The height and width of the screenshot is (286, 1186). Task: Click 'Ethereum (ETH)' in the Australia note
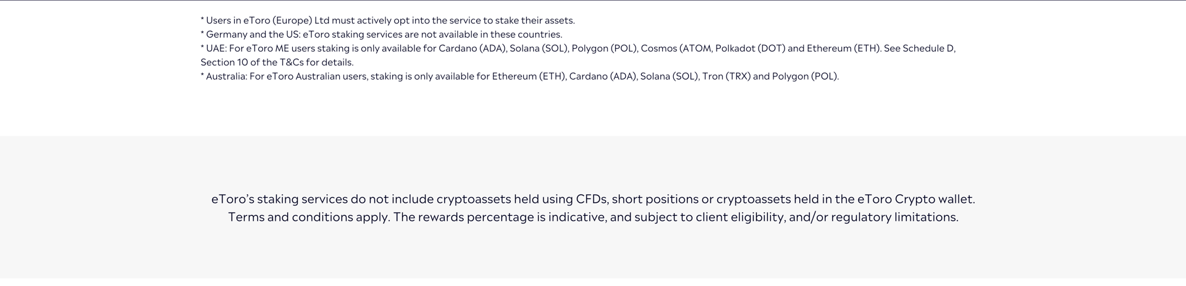click(528, 76)
